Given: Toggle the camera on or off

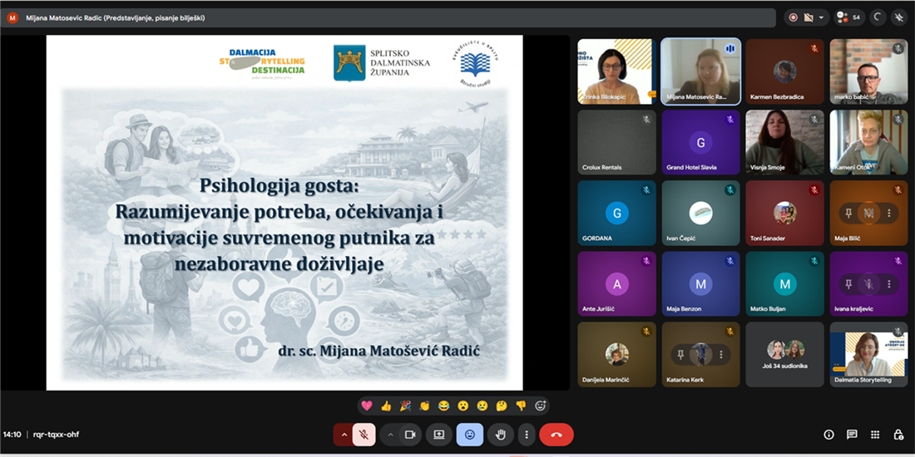Looking at the screenshot, I should click(409, 435).
